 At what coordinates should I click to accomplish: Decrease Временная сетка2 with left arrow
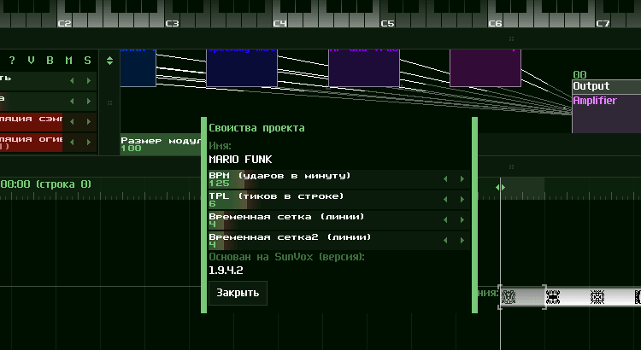[x=445, y=240]
